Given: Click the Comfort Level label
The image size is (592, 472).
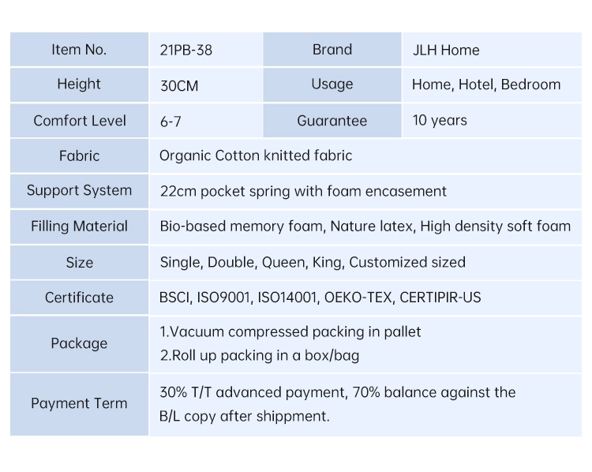Looking at the screenshot, I should pos(79,121).
